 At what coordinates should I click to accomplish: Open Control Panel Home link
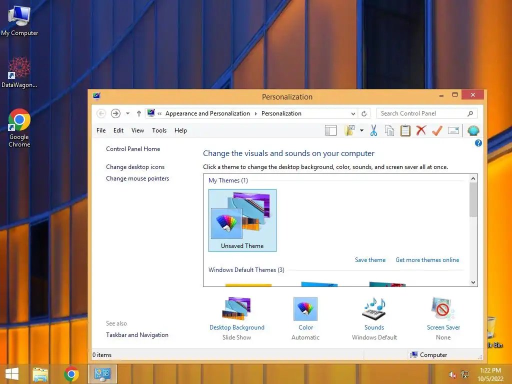point(133,149)
